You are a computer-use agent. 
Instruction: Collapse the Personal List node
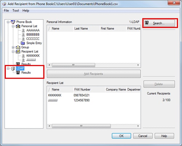[13, 26]
